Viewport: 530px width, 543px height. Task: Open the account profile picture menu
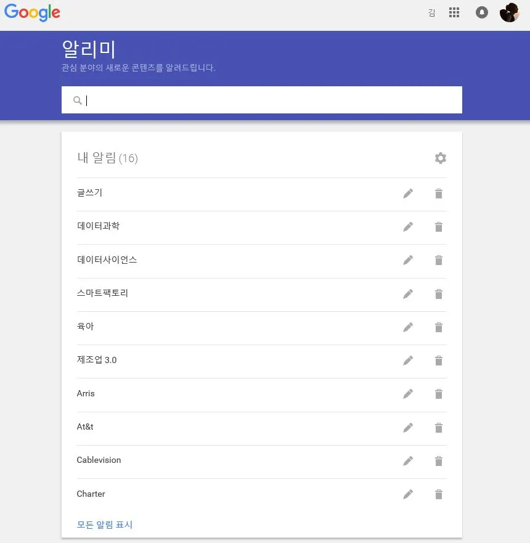[509, 12]
